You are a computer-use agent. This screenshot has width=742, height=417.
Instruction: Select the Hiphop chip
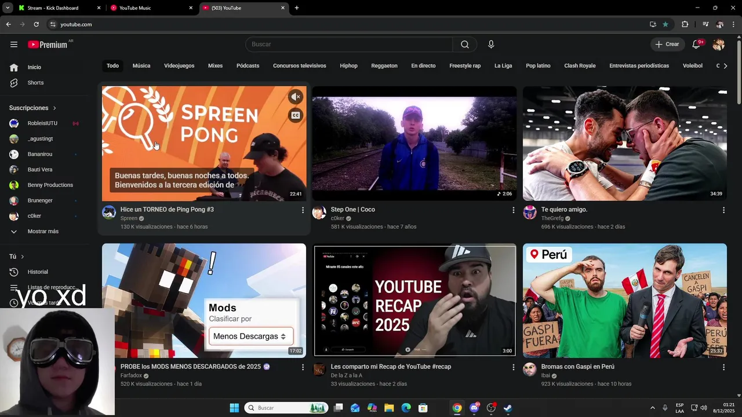348,66
